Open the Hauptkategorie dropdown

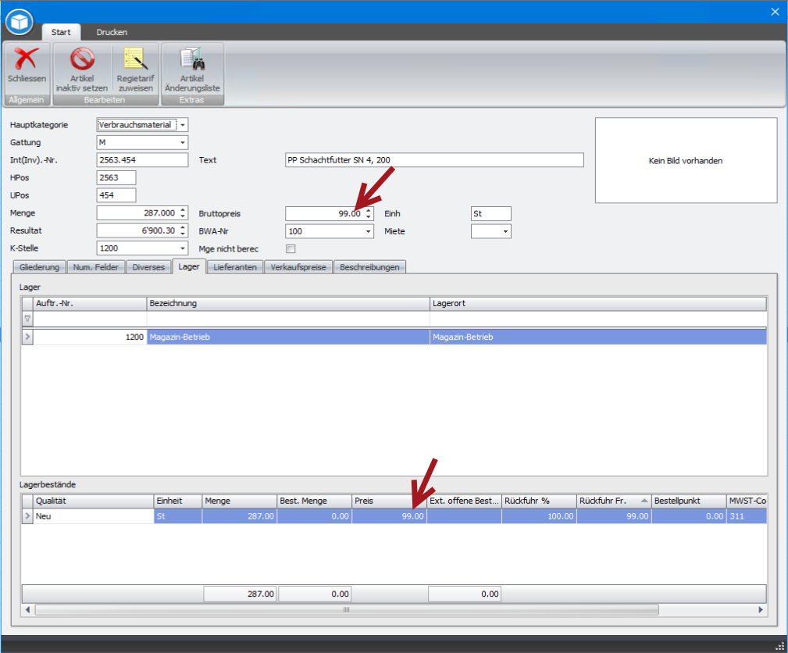(x=183, y=125)
